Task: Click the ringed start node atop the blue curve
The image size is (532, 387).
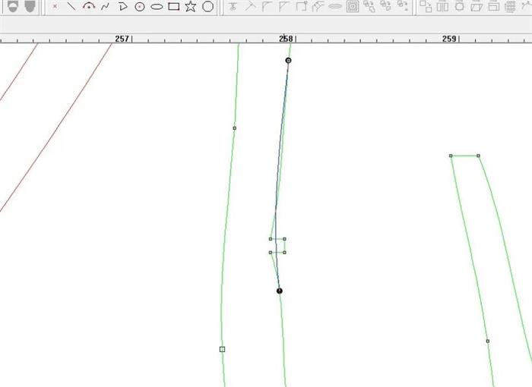Action: 288,61
